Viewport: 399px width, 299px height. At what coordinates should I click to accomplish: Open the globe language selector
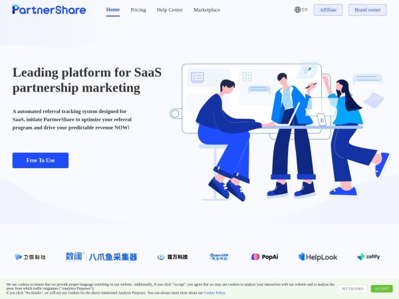click(x=301, y=10)
